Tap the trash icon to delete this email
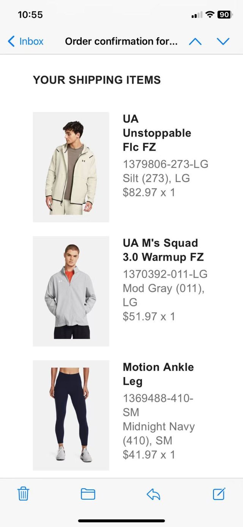Image resolution: width=243 pixels, height=527 pixels. pyautogui.click(x=23, y=494)
